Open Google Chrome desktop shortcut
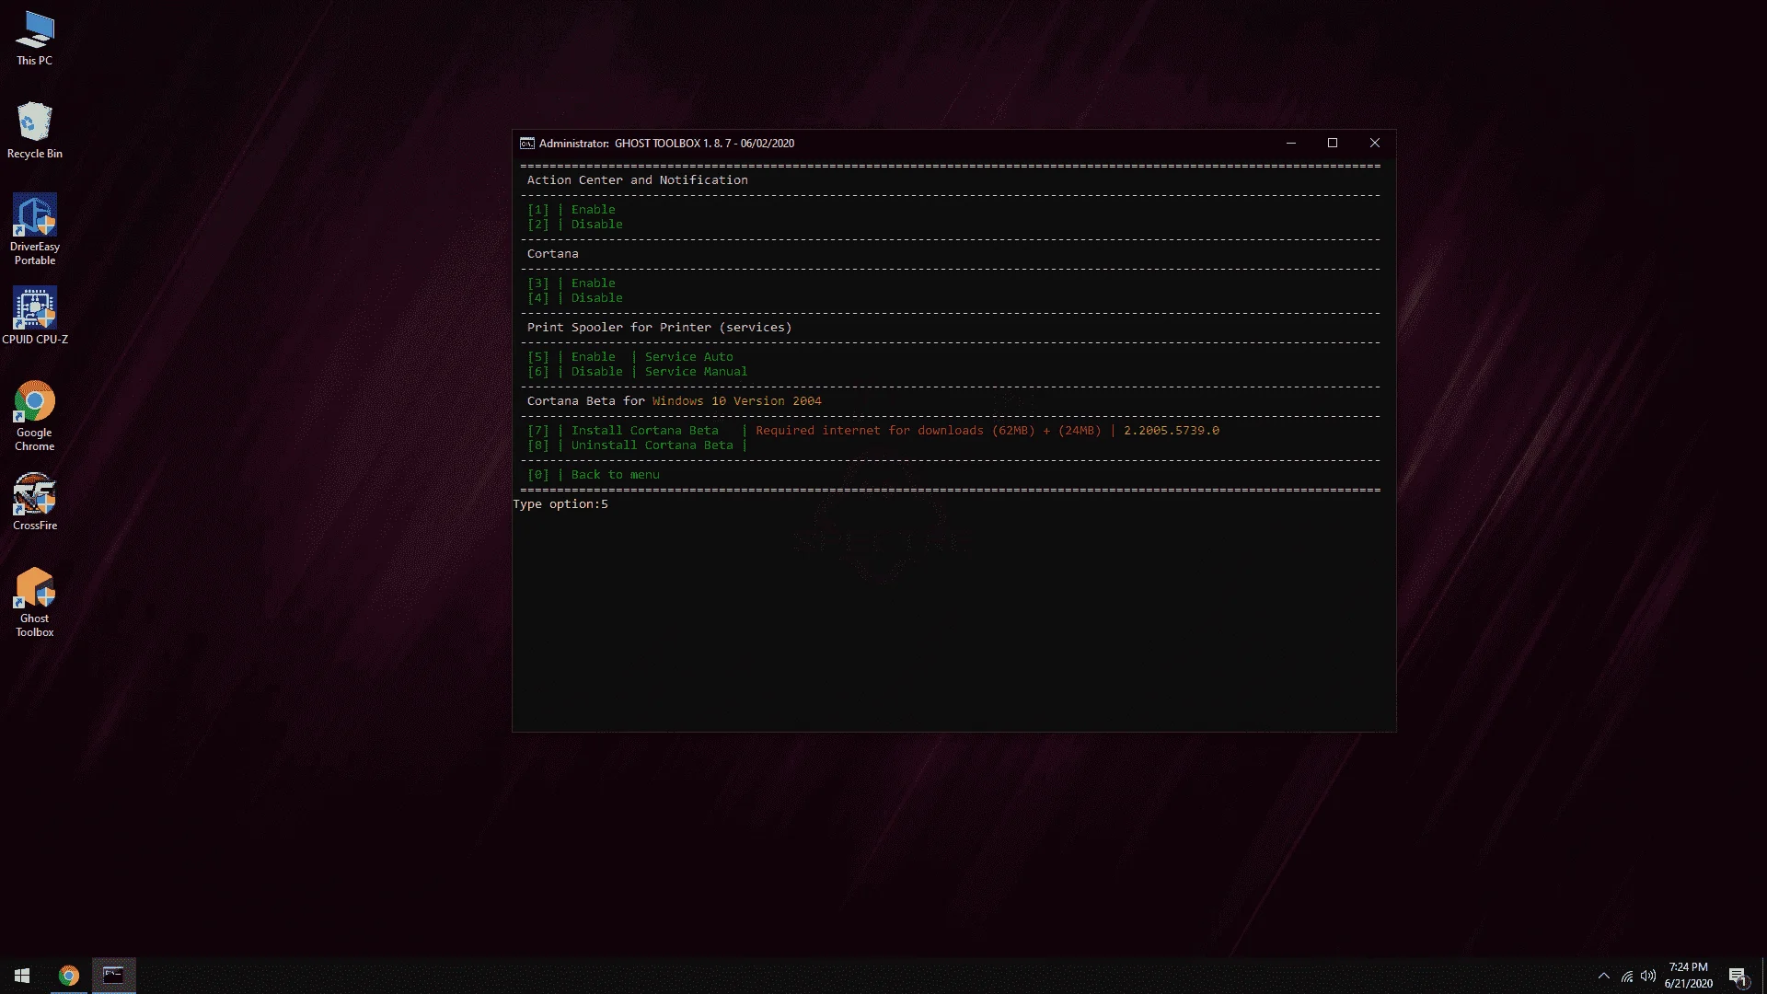The image size is (1767, 994). point(35,416)
